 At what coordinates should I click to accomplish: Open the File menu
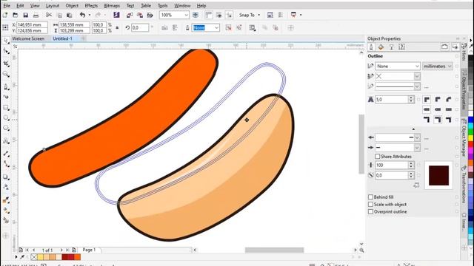pos(7,5)
